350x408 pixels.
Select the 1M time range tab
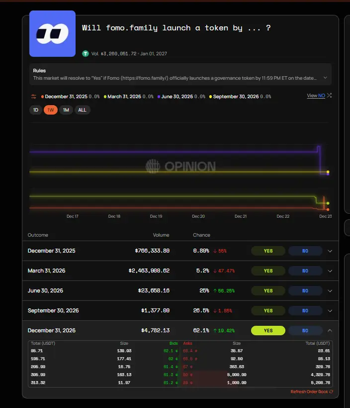pos(66,110)
